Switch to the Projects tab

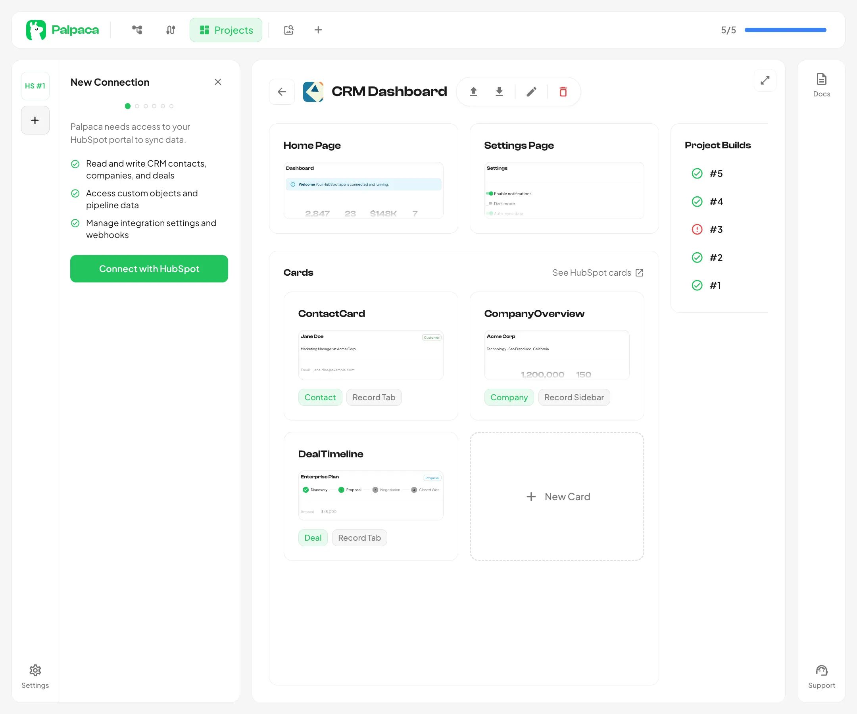[226, 30]
